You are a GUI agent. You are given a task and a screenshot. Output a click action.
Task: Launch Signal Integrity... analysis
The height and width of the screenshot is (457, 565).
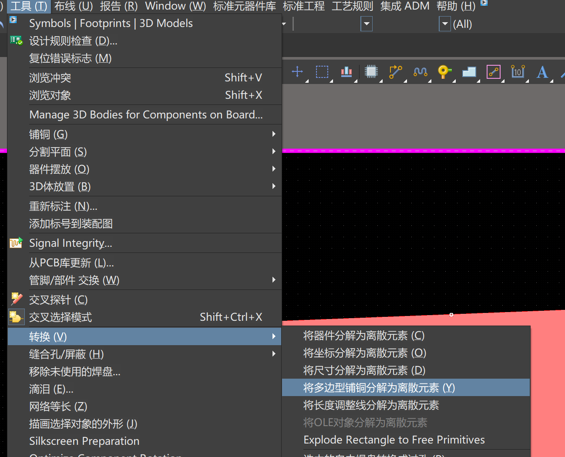pyautogui.click(x=71, y=243)
